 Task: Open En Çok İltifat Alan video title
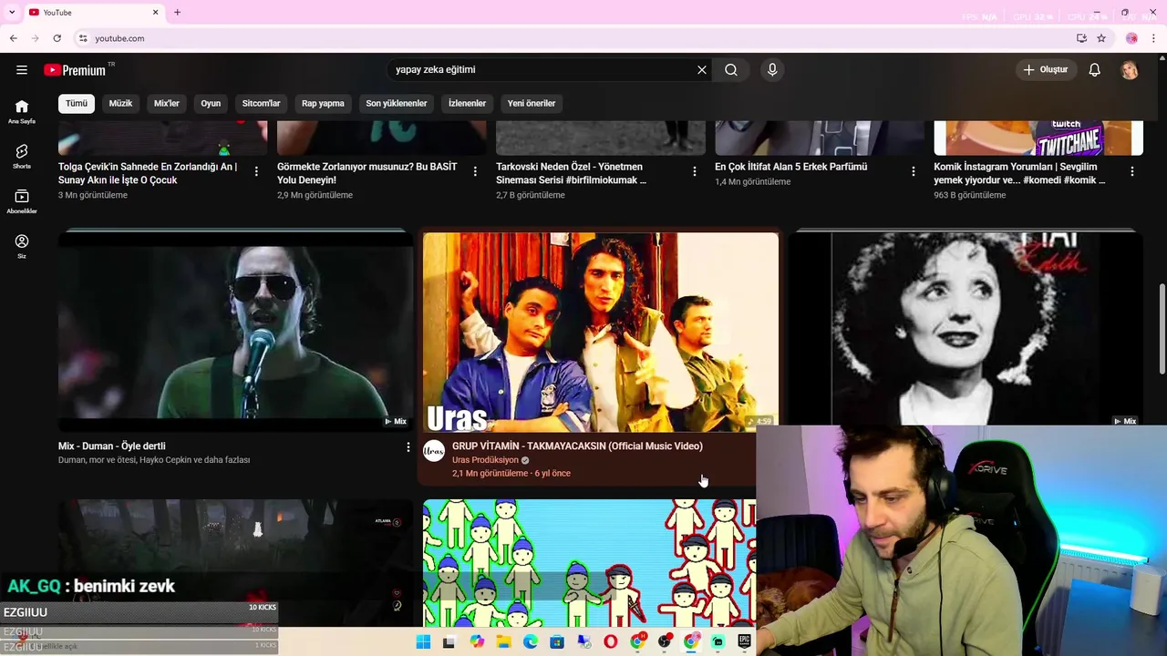(790, 167)
